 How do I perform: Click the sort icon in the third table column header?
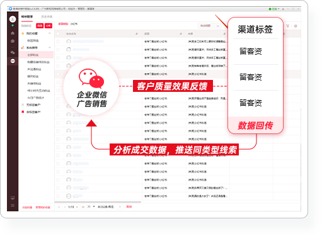pos(224,34)
